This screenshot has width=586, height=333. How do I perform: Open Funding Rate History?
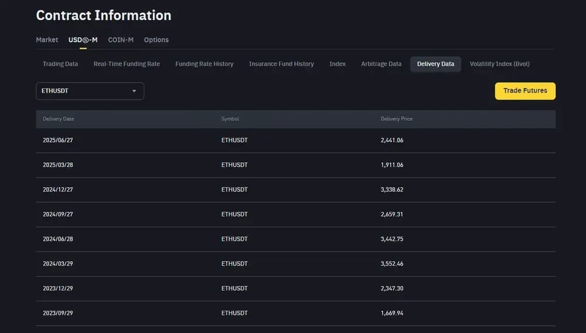[x=205, y=64]
